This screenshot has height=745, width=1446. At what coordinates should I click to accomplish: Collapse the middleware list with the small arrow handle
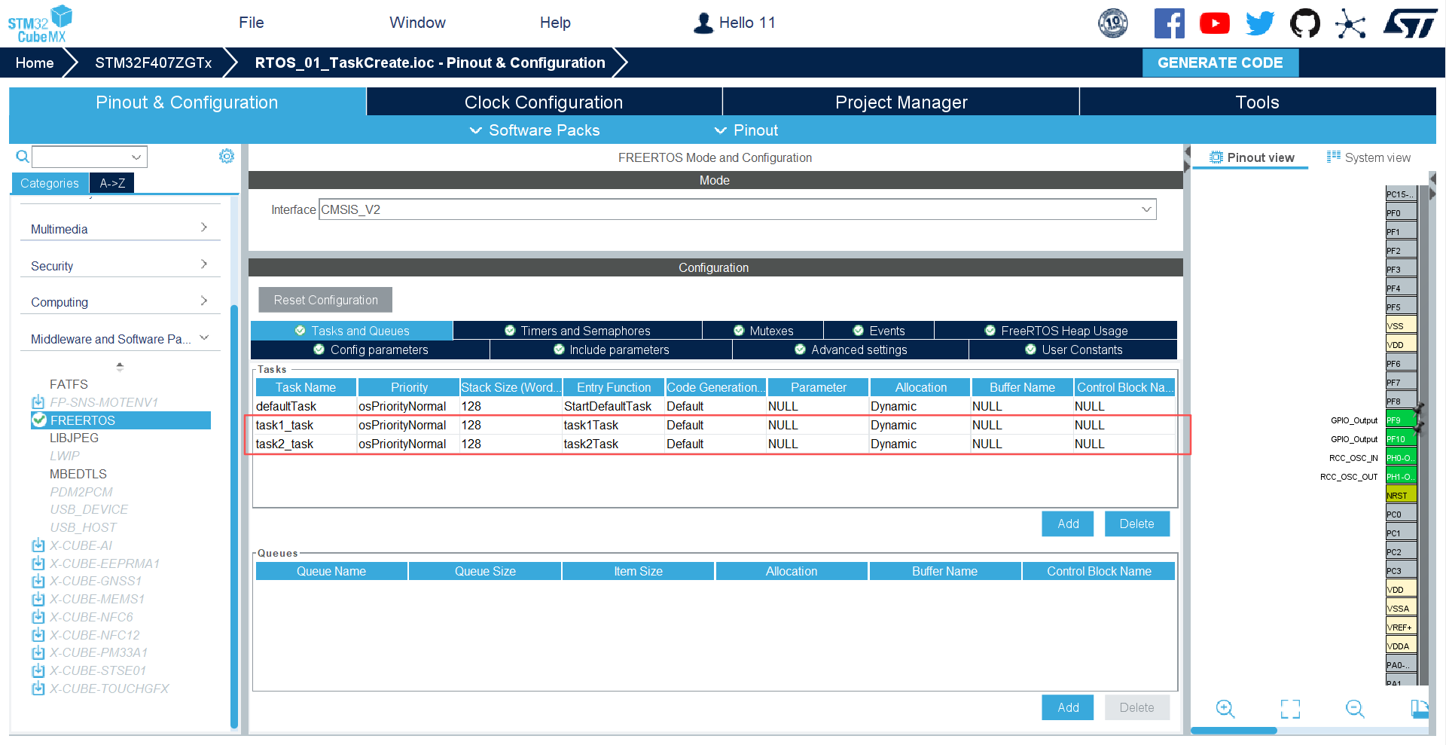coord(120,367)
